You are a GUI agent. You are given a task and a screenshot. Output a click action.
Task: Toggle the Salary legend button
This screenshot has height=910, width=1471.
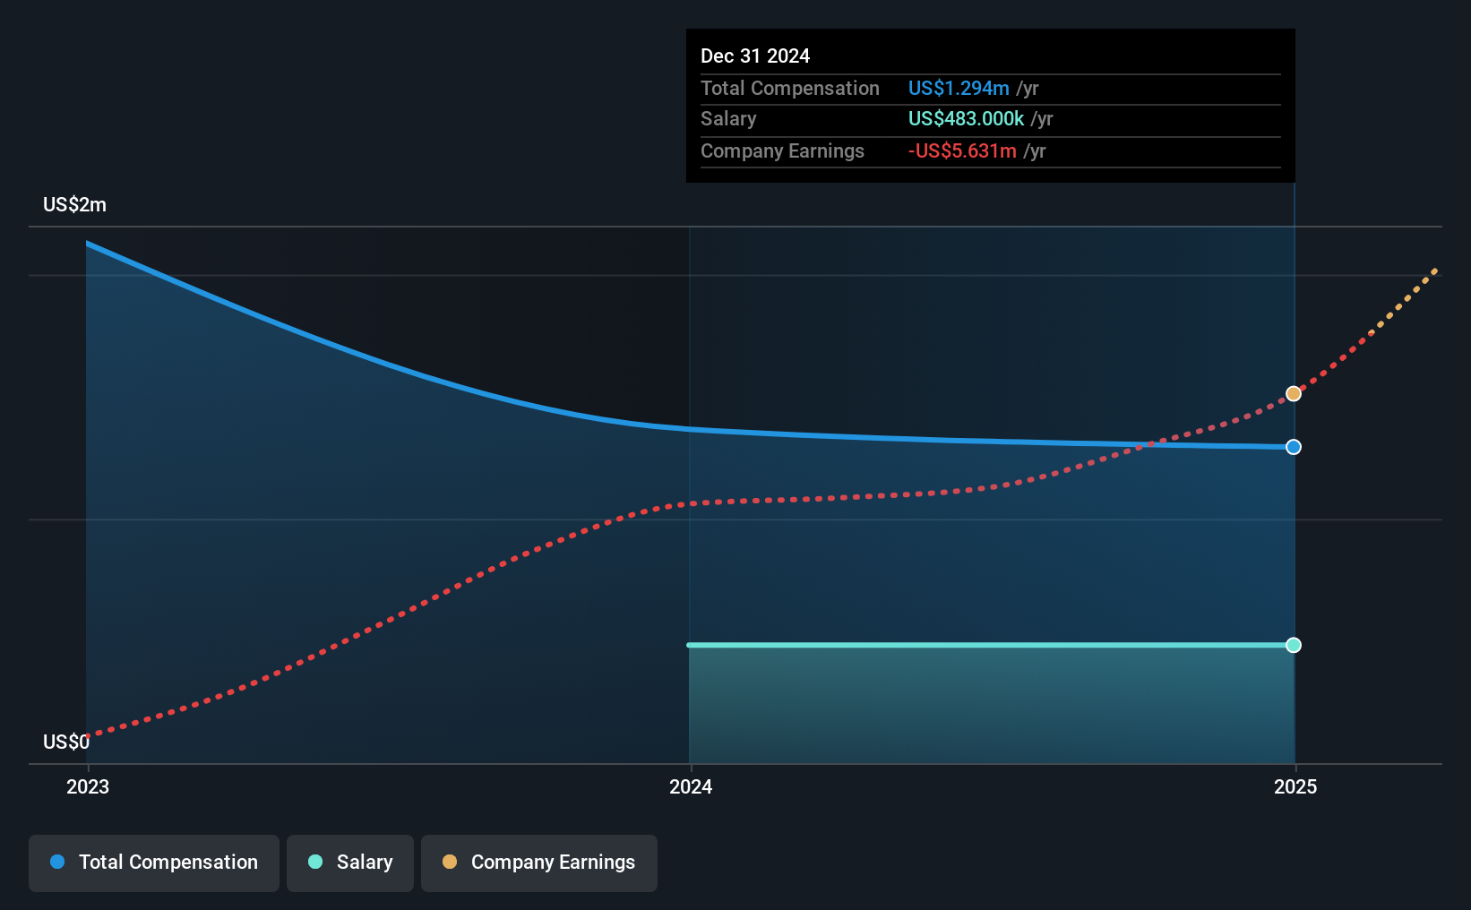(x=350, y=863)
